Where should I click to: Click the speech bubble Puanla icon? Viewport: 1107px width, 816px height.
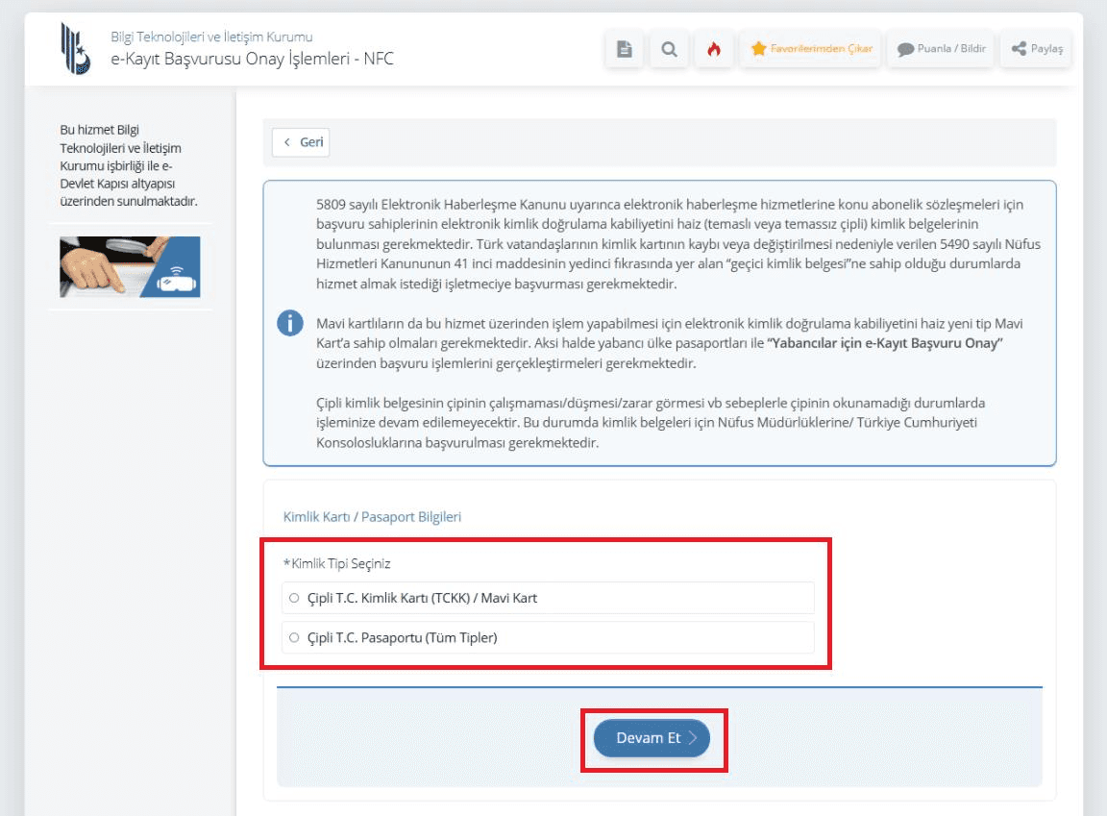coord(905,49)
